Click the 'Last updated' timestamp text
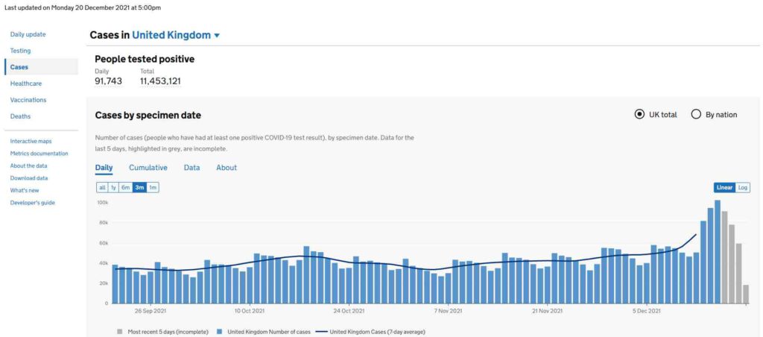763x337 pixels. (82, 7)
